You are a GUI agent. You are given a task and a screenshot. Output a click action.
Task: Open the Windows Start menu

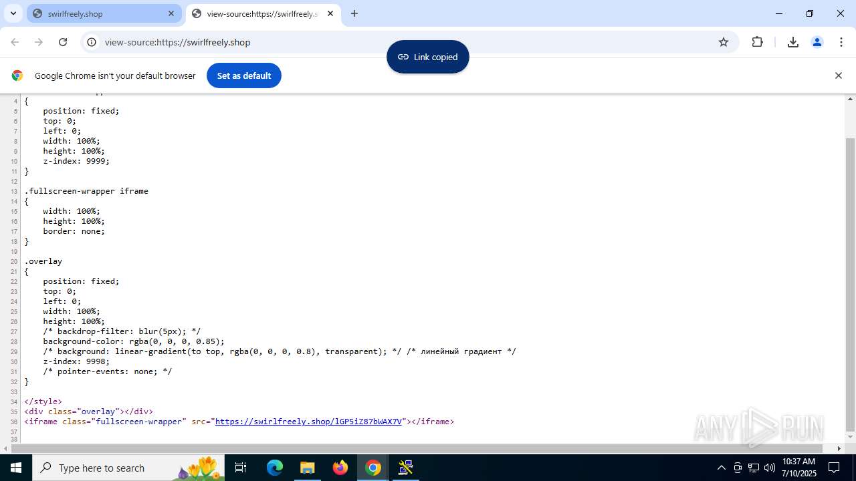point(15,468)
